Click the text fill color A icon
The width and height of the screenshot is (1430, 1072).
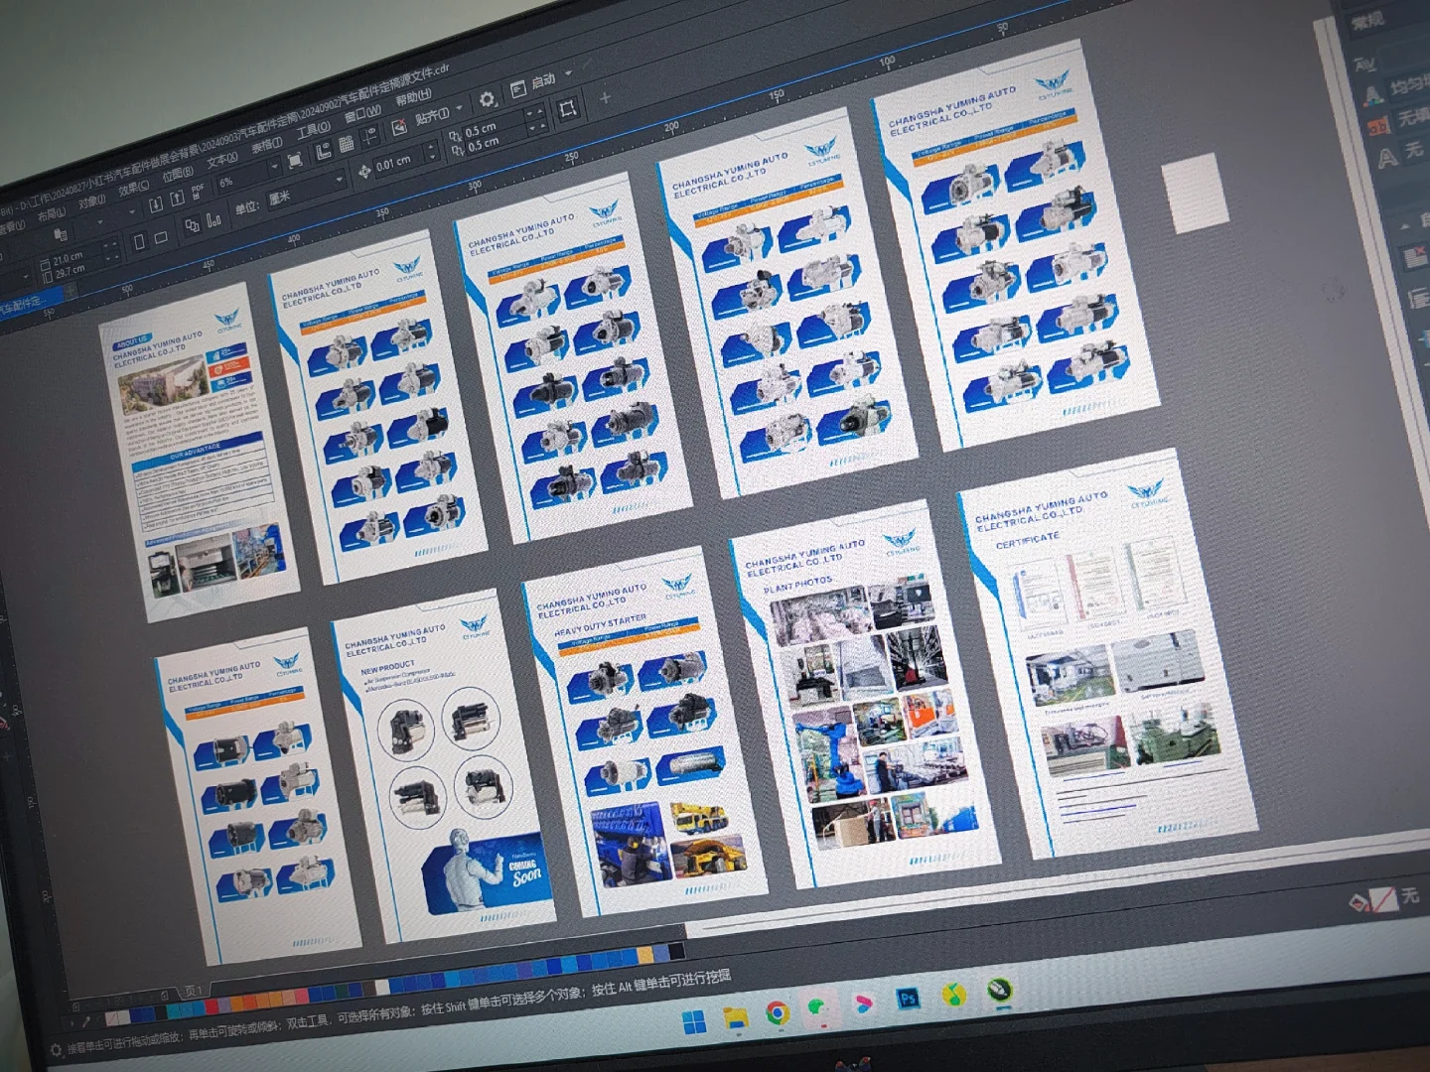coord(1373,94)
